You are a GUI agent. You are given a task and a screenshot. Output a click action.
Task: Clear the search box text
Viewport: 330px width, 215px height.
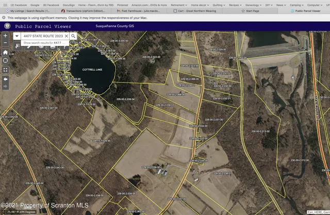(66, 36)
